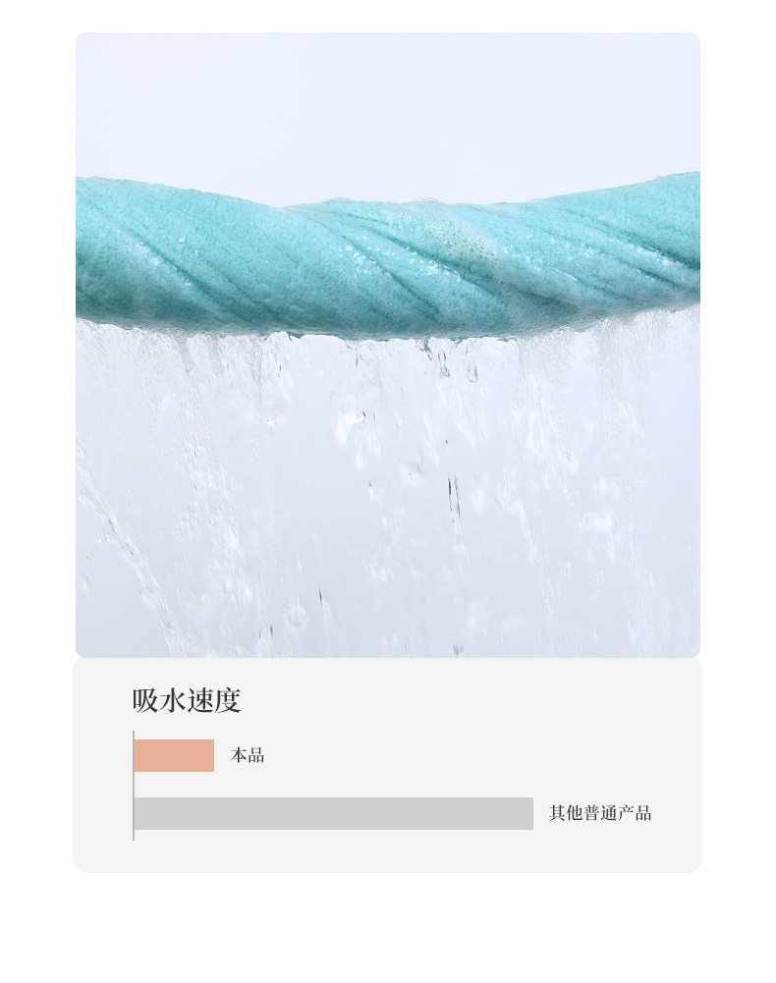Click the 本 character beside the orange bar
The width and height of the screenshot is (776, 983).
pyautogui.click(x=239, y=755)
